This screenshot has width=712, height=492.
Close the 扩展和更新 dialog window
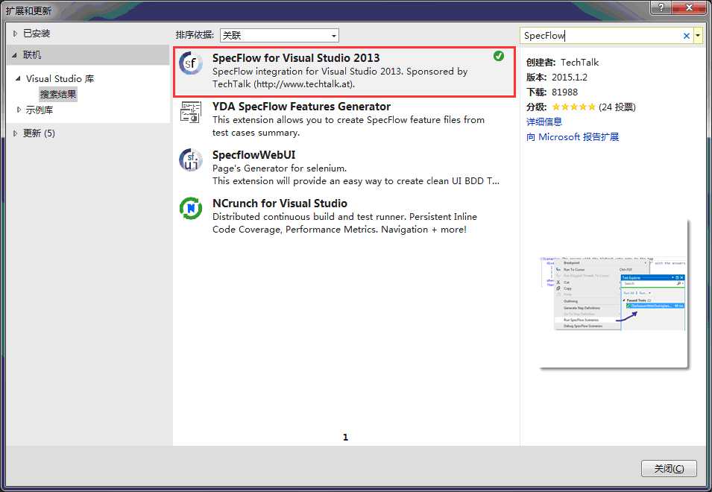689,7
